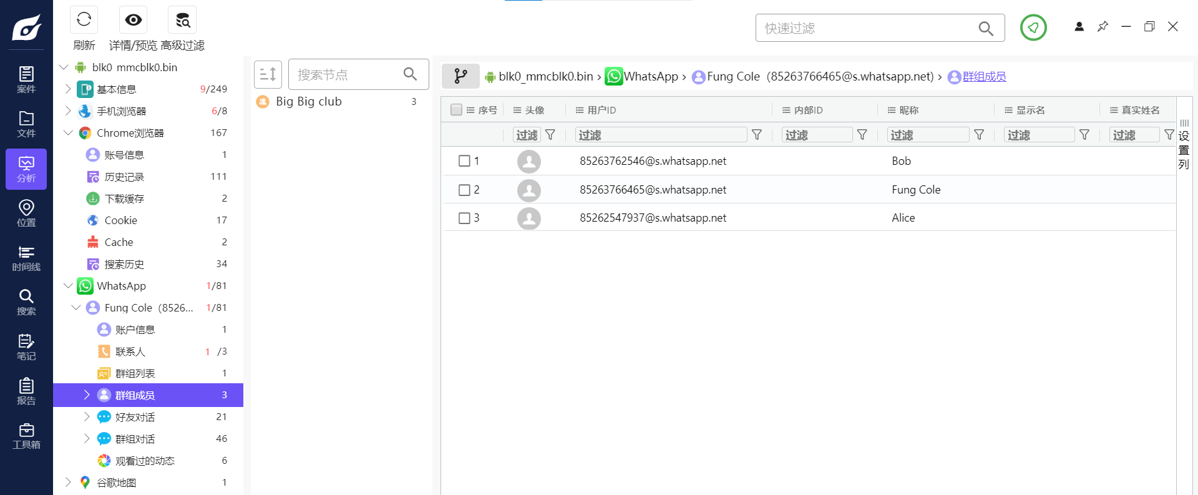Open the 位置 location sidebar icon
The height and width of the screenshot is (495, 1198).
[26, 213]
